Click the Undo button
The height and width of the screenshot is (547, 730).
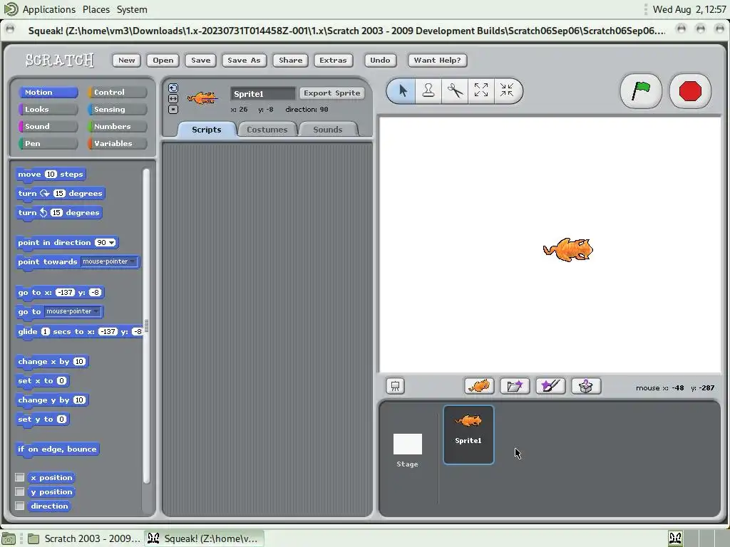tap(380, 60)
